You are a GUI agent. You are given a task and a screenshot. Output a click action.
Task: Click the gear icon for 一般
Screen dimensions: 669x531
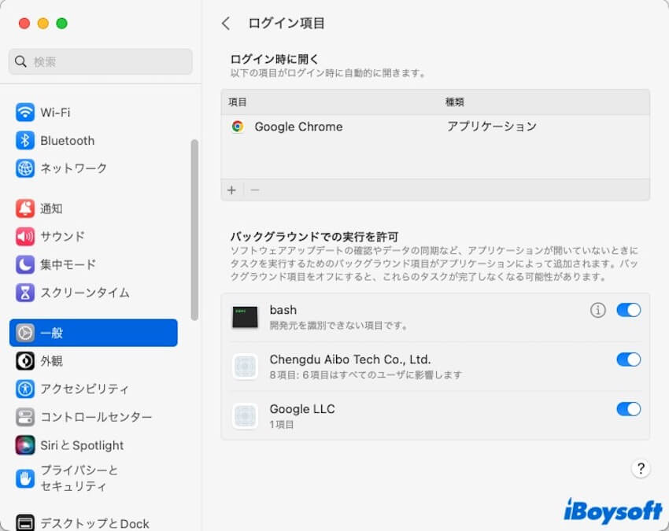tap(25, 333)
